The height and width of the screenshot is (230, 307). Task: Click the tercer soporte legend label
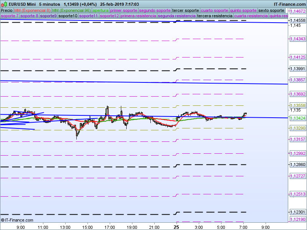click(186, 10)
